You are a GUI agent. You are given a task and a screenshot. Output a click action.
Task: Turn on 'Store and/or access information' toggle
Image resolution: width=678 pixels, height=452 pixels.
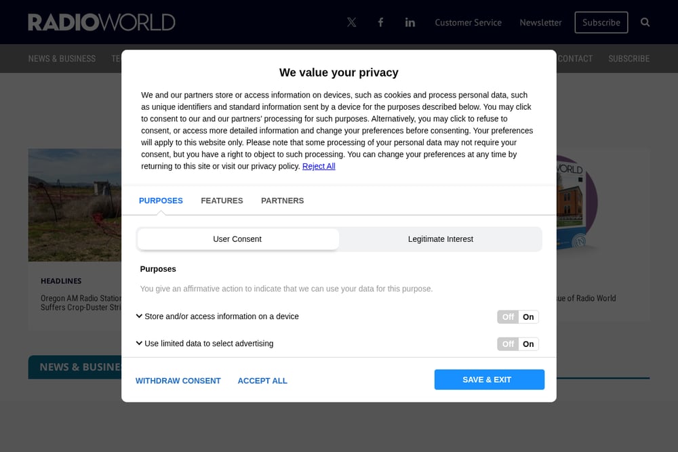[x=528, y=316]
